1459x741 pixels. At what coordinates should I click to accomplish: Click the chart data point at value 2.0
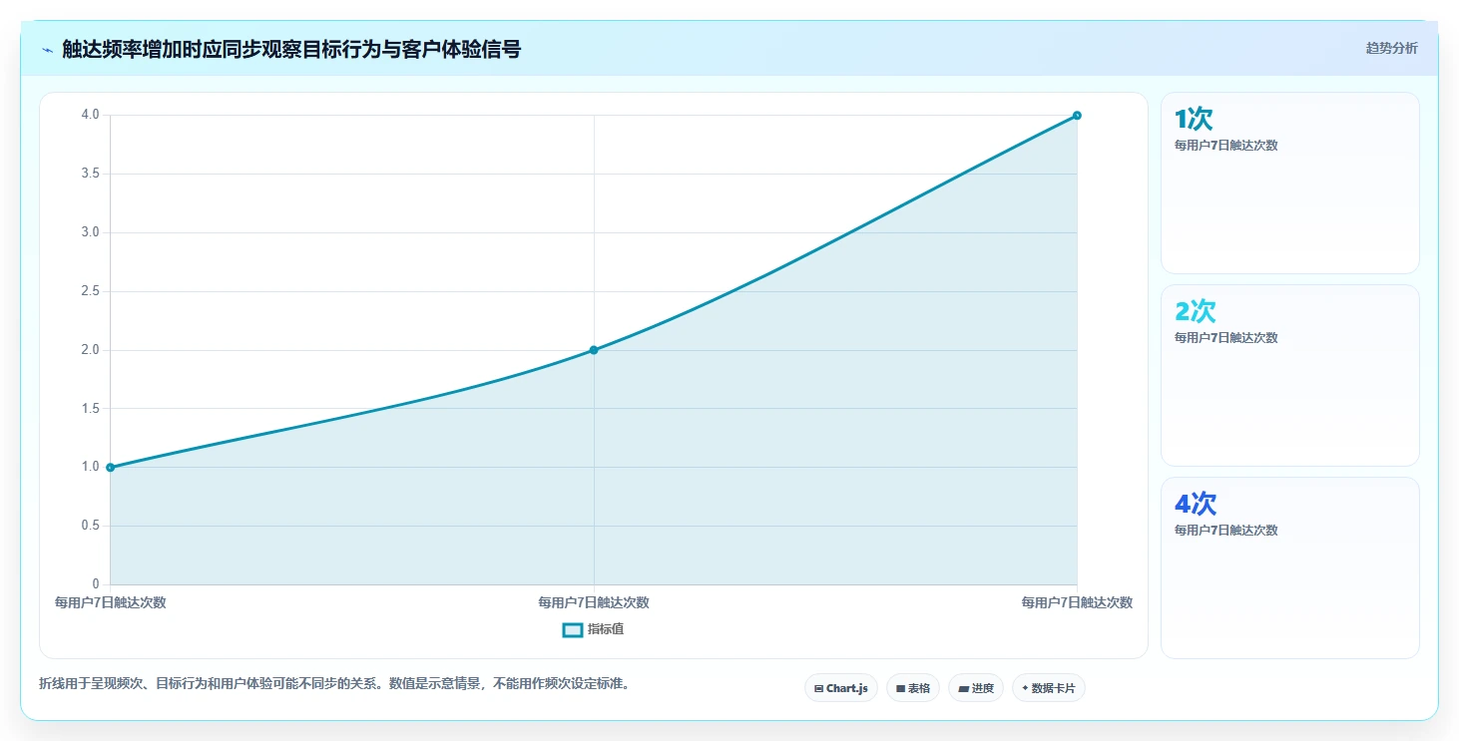tap(594, 350)
